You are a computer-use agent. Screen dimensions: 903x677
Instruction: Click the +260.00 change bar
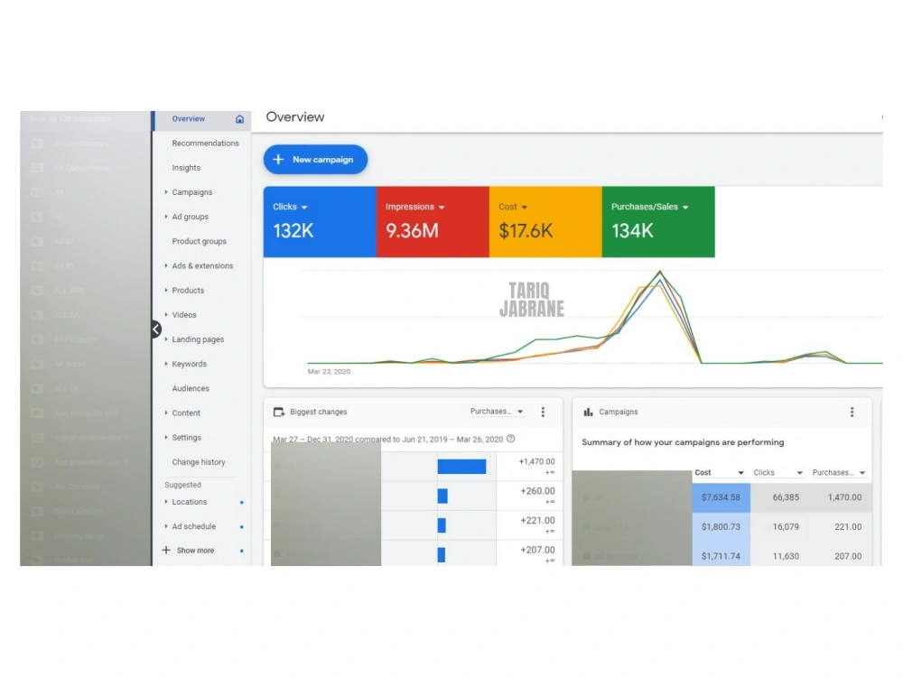[442, 496]
